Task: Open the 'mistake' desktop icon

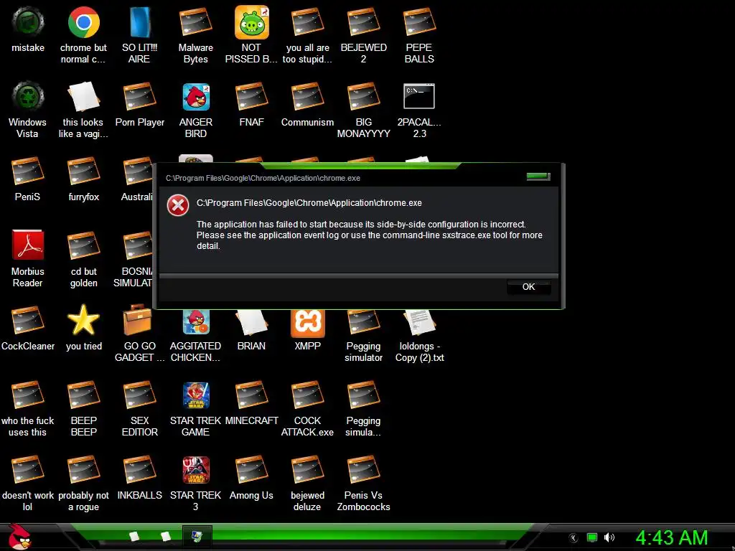Action: (28, 29)
